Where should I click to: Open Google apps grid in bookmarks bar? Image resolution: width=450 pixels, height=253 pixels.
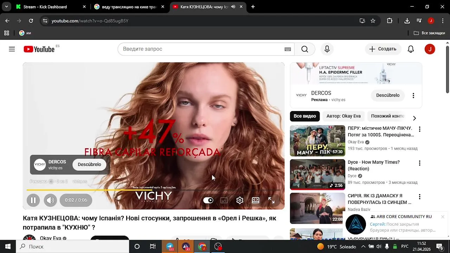tap(6, 33)
